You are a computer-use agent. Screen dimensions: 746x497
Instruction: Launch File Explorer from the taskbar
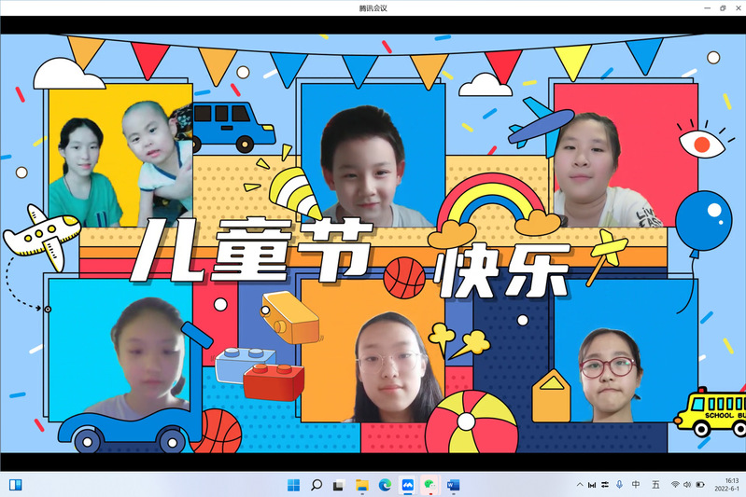pos(362,485)
